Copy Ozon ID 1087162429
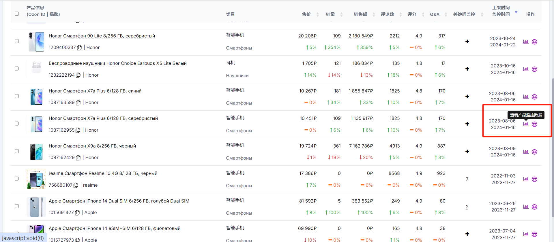Image resolution: width=554 pixels, height=242 pixels. pos(78,158)
